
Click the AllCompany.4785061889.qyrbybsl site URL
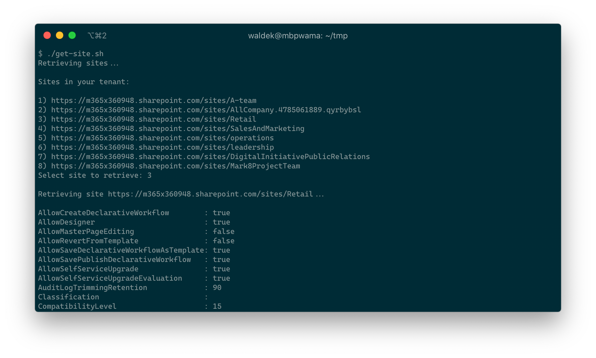[206, 110]
